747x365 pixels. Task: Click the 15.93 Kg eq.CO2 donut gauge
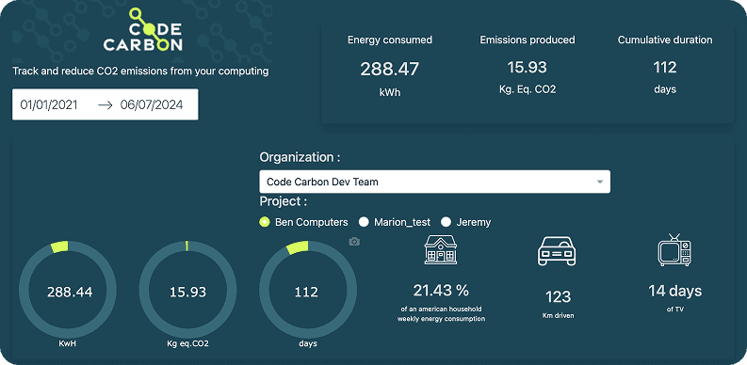coord(187,290)
